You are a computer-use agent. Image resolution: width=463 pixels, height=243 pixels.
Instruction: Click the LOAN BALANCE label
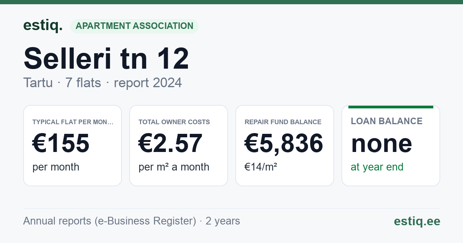tap(387, 121)
